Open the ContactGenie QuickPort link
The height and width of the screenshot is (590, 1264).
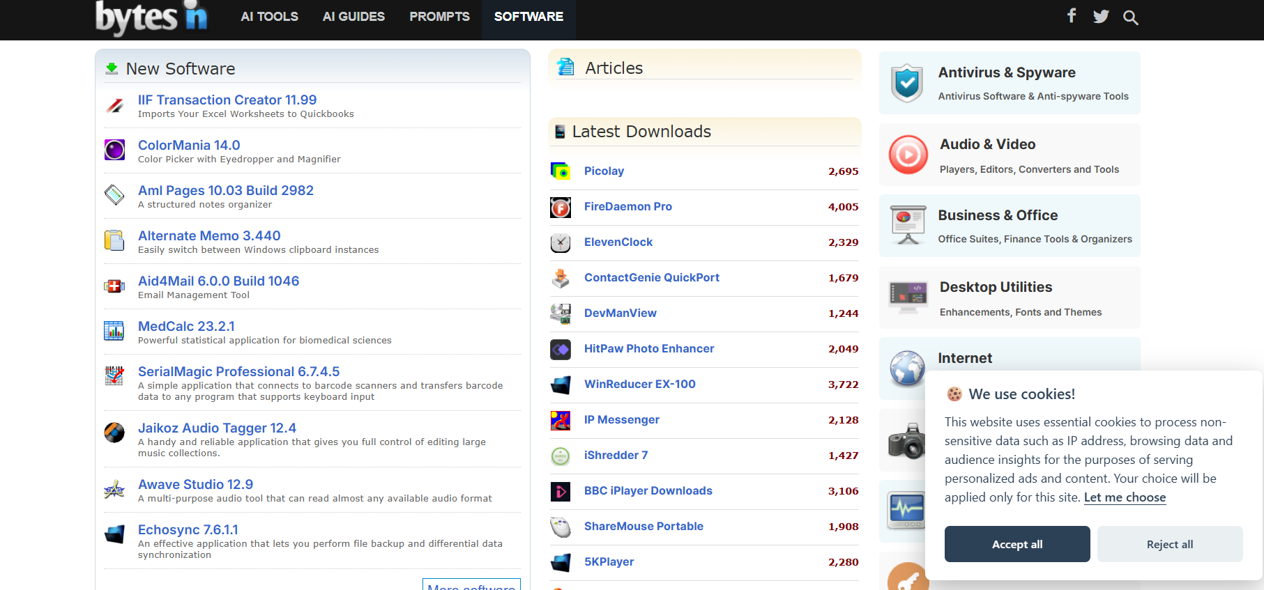coord(652,277)
